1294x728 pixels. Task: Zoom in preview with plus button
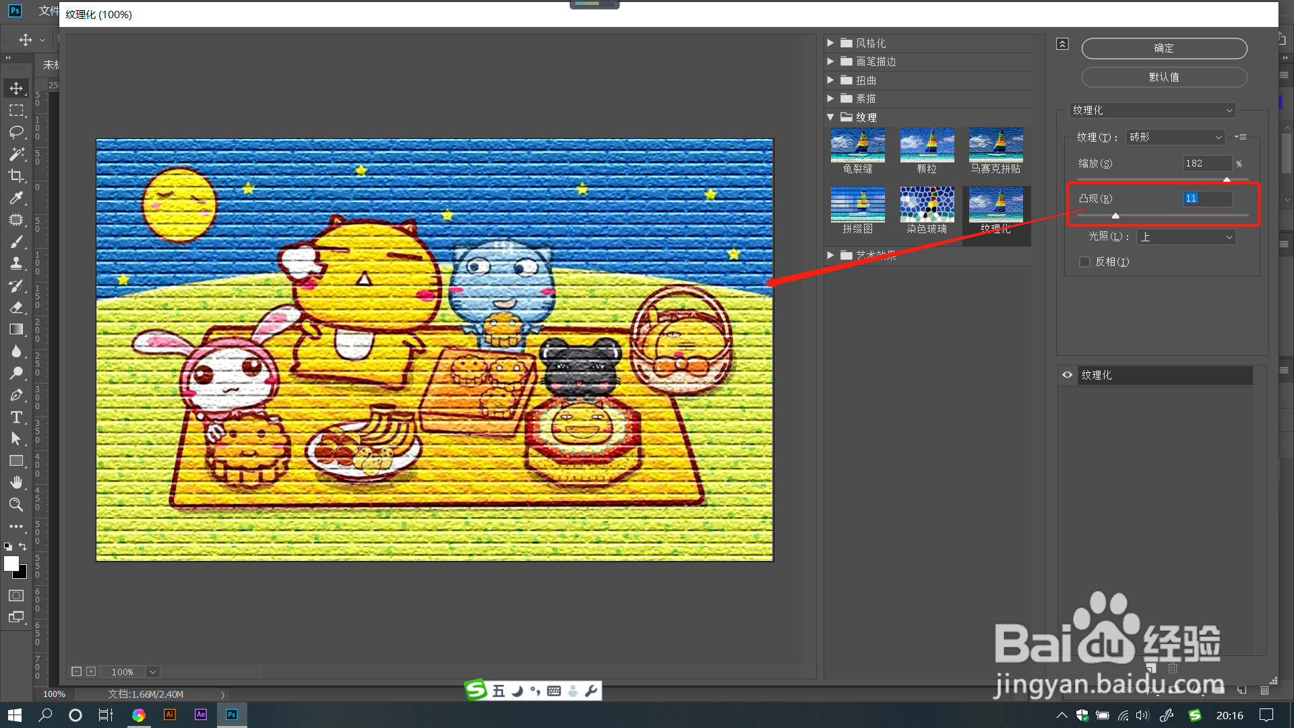(91, 672)
